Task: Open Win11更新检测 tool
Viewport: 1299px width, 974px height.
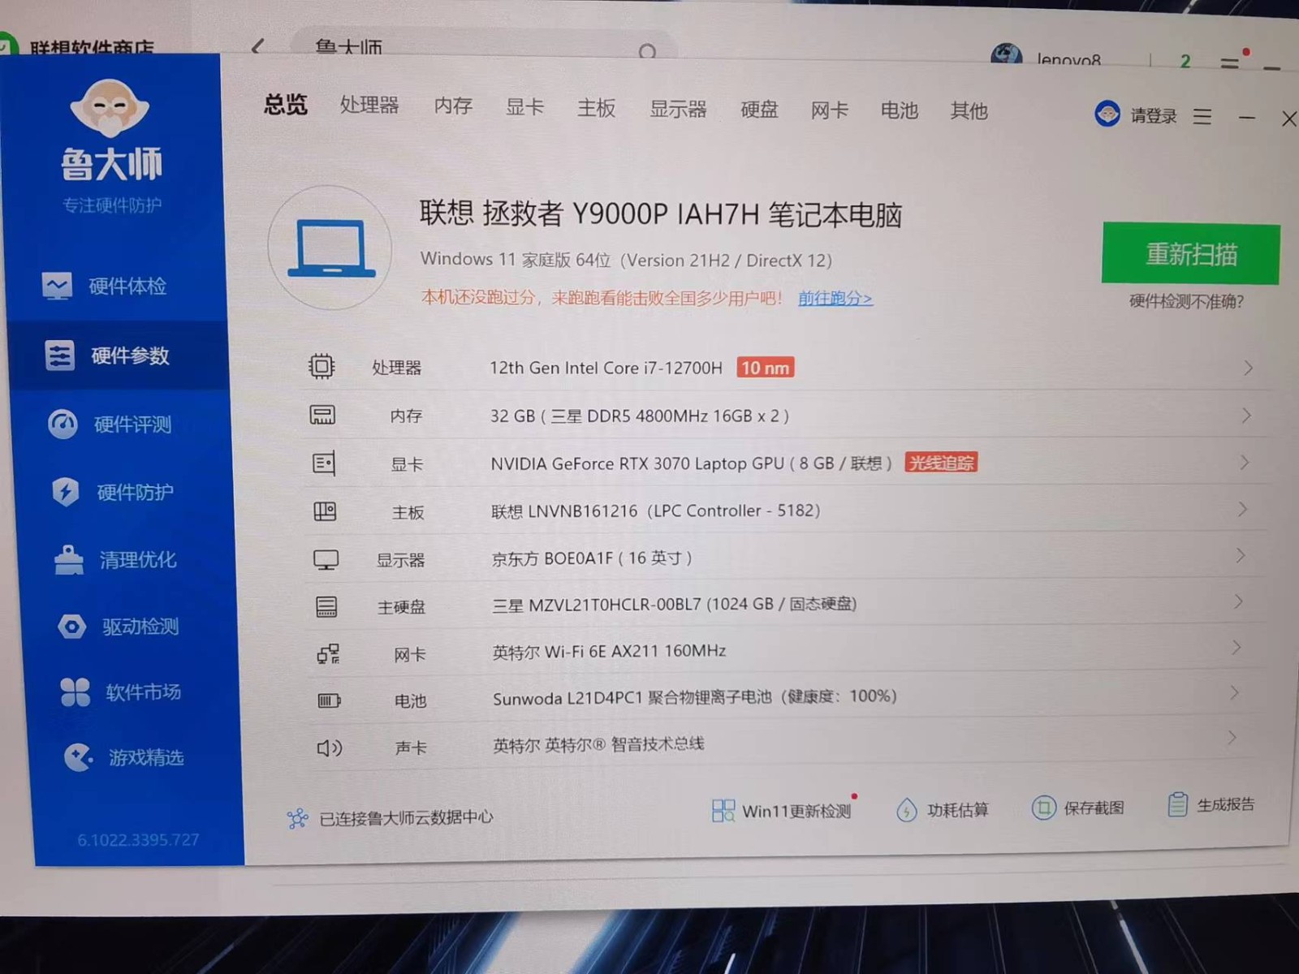Action: tap(781, 810)
